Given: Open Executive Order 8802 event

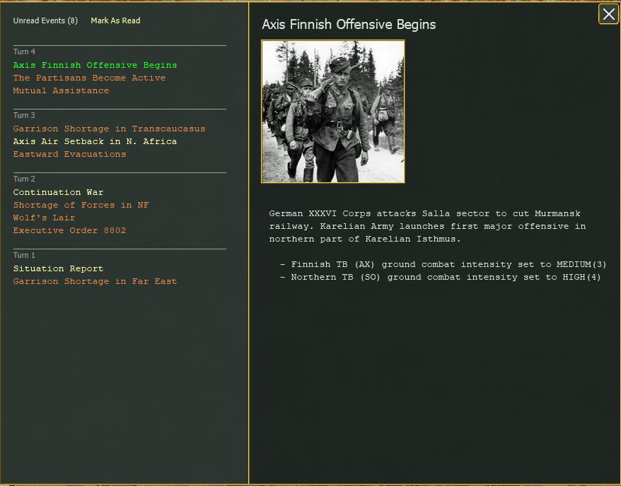Looking at the screenshot, I should [x=70, y=230].
